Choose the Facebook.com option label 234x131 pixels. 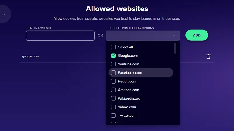(130, 73)
